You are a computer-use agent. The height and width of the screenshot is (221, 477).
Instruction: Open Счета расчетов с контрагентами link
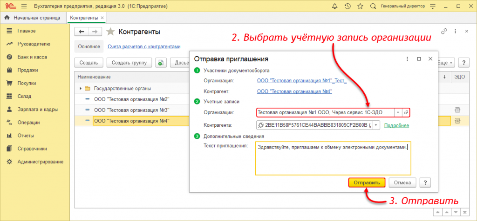(144, 47)
